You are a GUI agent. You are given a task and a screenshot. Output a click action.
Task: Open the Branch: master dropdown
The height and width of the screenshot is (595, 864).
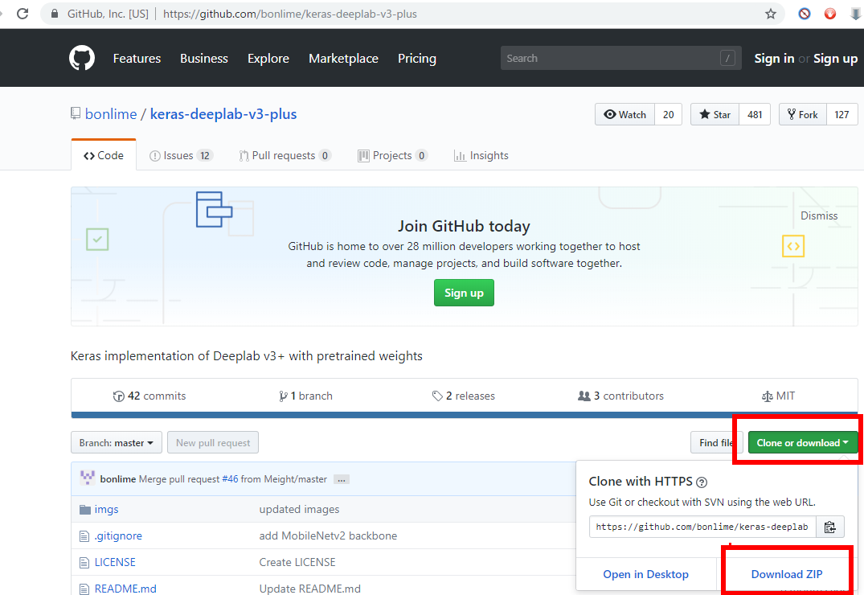click(x=117, y=442)
